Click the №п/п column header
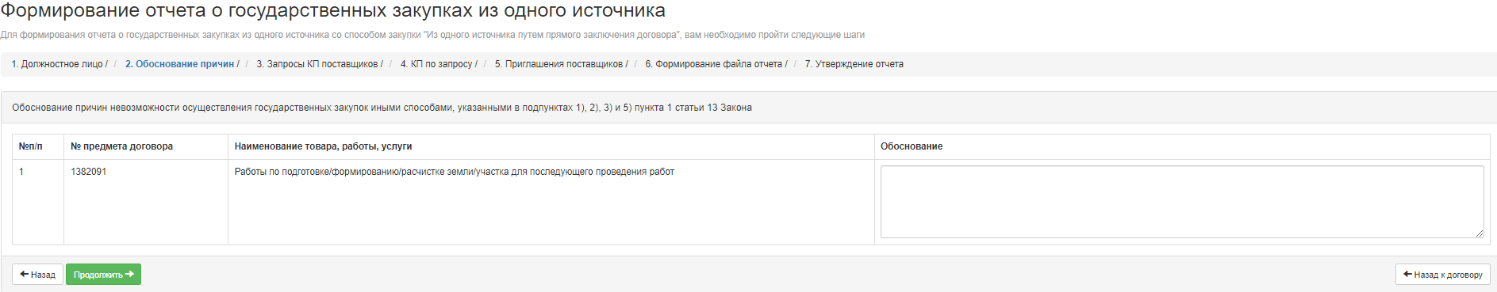 point(31,146)
